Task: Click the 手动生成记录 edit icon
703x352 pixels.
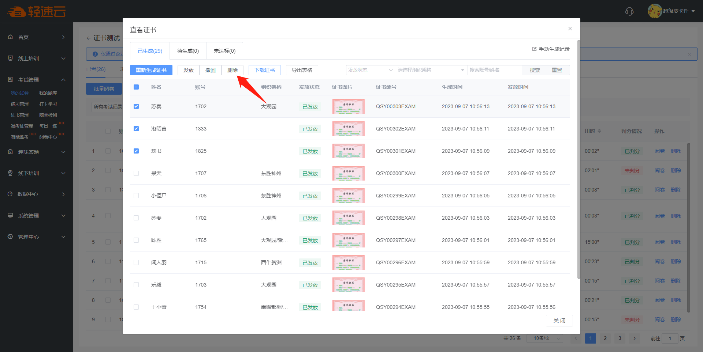Action: coord(534,49)
